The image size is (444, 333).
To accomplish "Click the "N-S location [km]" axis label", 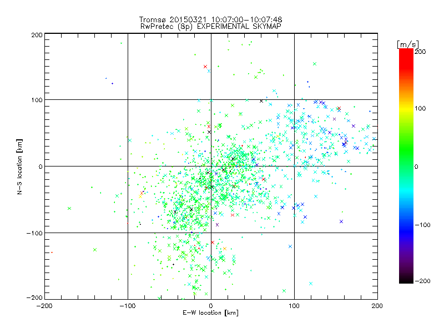I will [19, 167].
